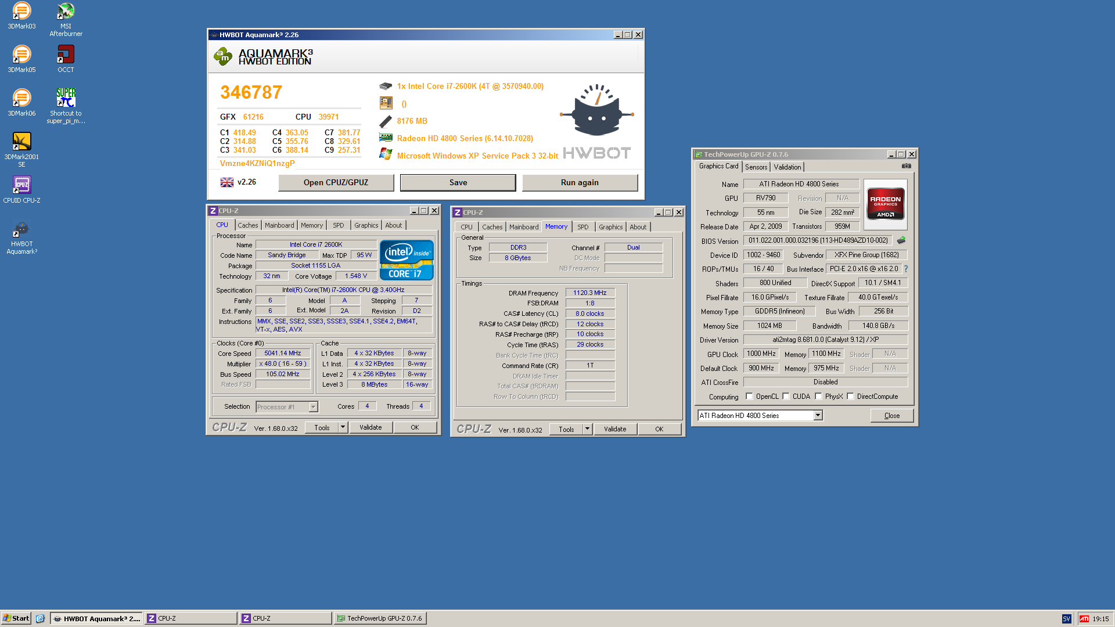This screenshot has width=1115, height=627.
Task: Click the Open CPUZ/GPUZ button
Action: 336,182
